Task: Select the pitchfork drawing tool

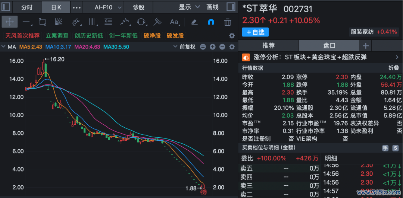Action: tap(157, 22)
